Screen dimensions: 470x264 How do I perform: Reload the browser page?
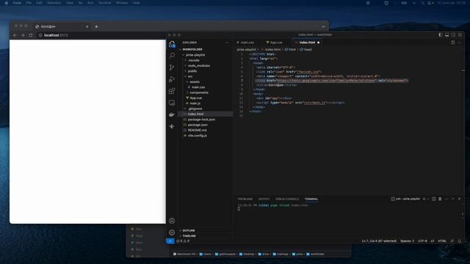click(31, 35)
